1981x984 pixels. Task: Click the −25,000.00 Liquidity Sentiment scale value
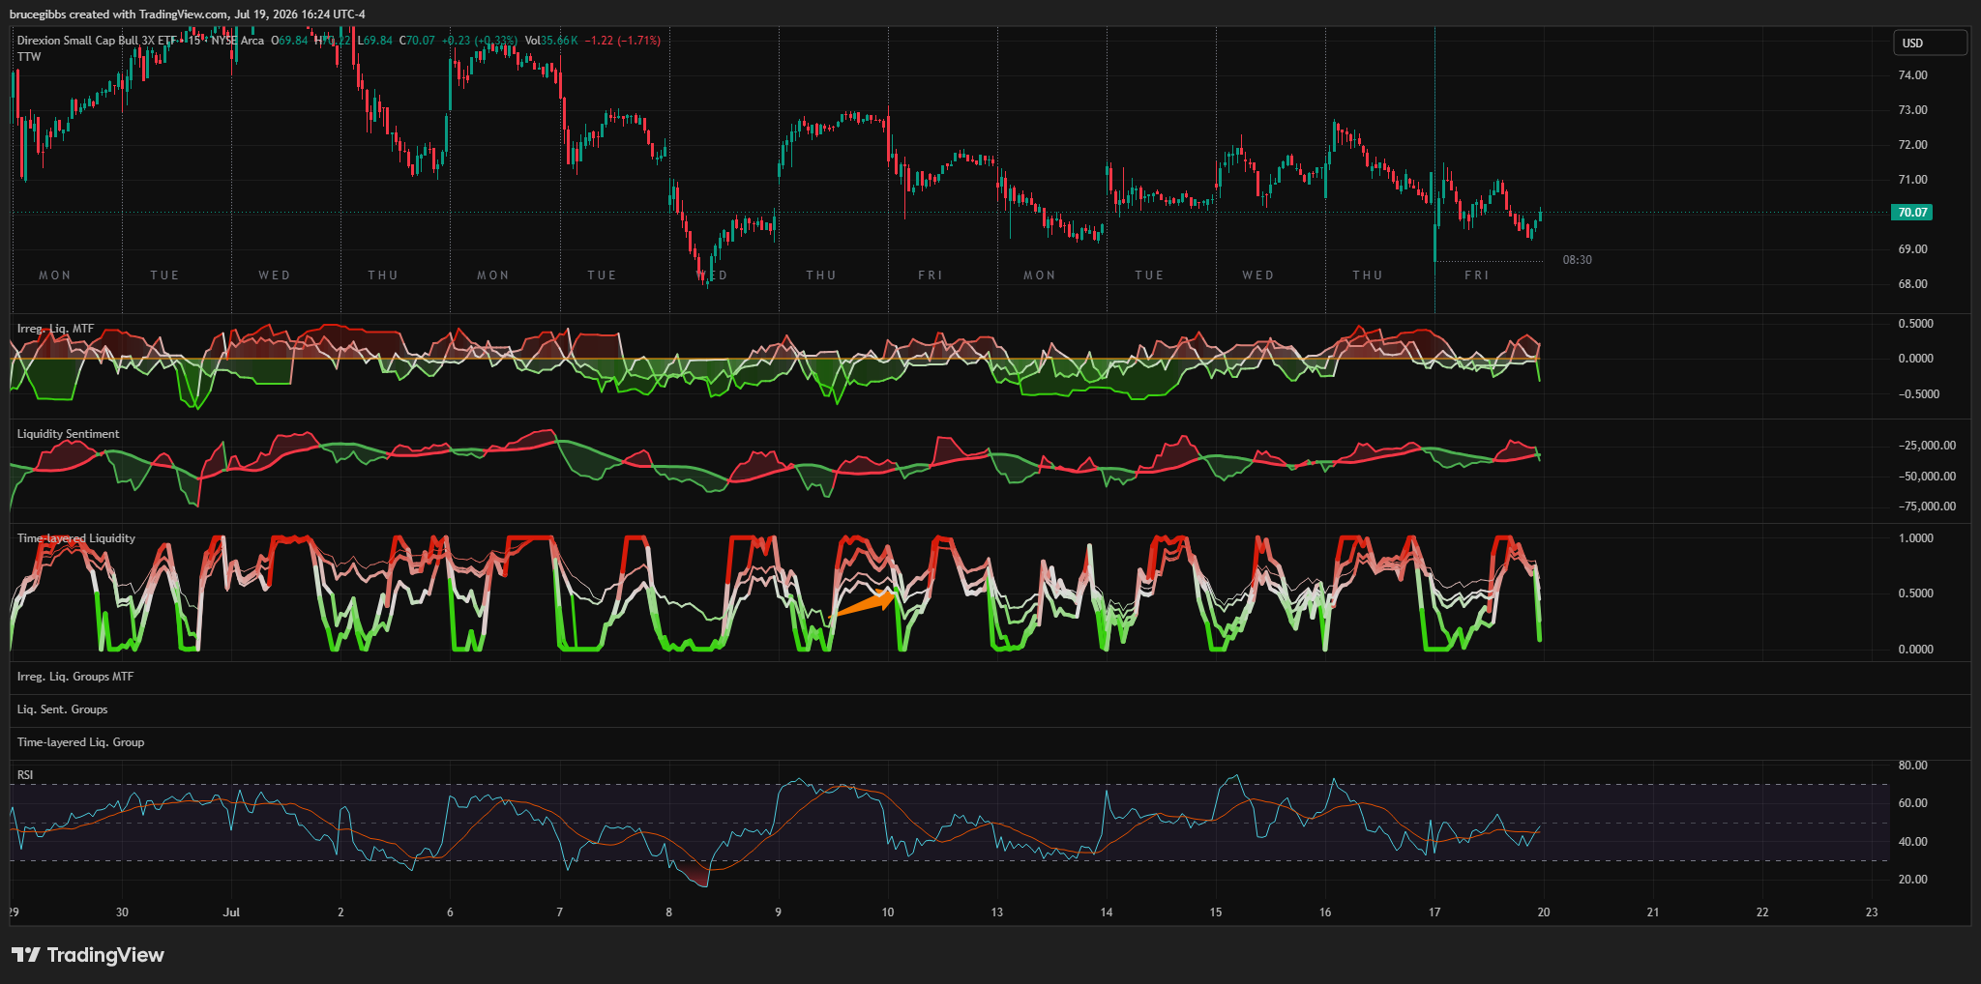click(1927, 446)
